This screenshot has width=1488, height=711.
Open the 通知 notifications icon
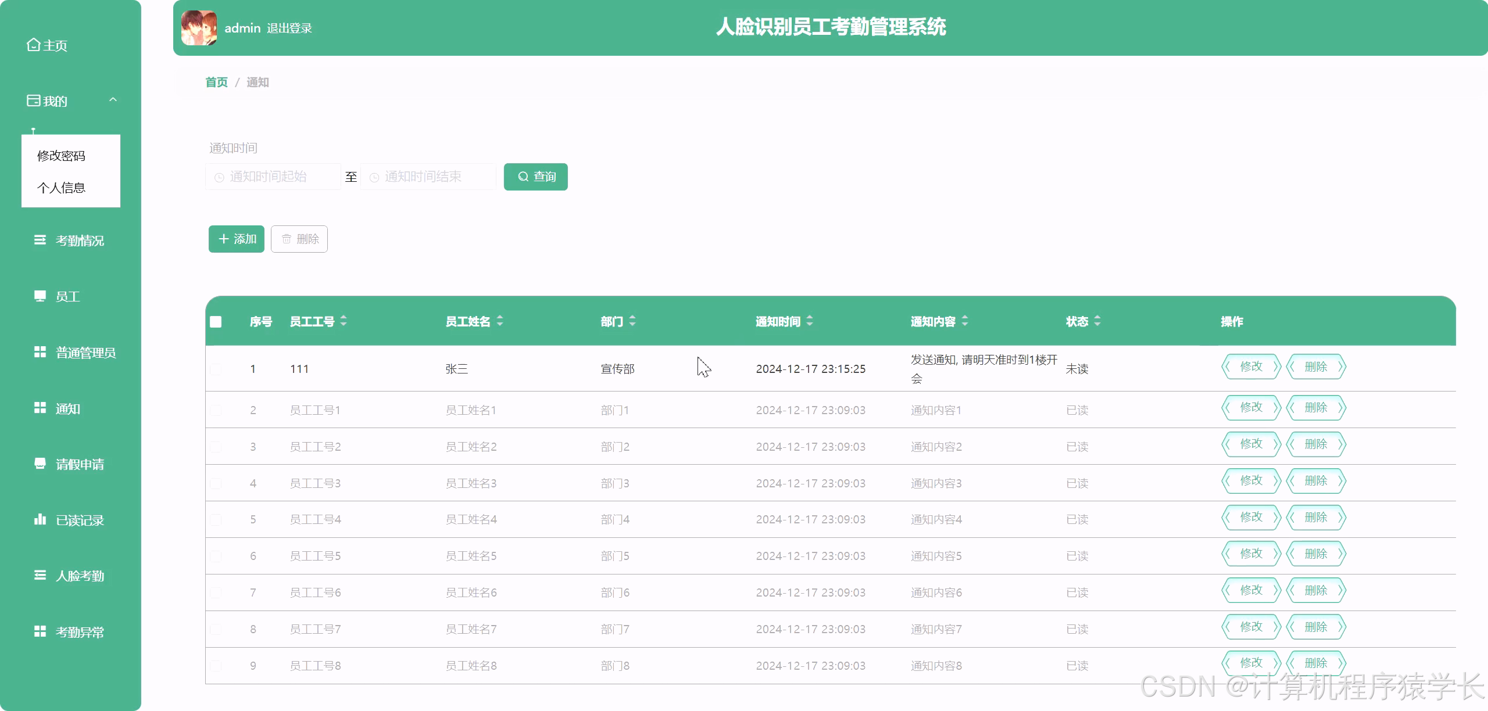click(39, 408)
